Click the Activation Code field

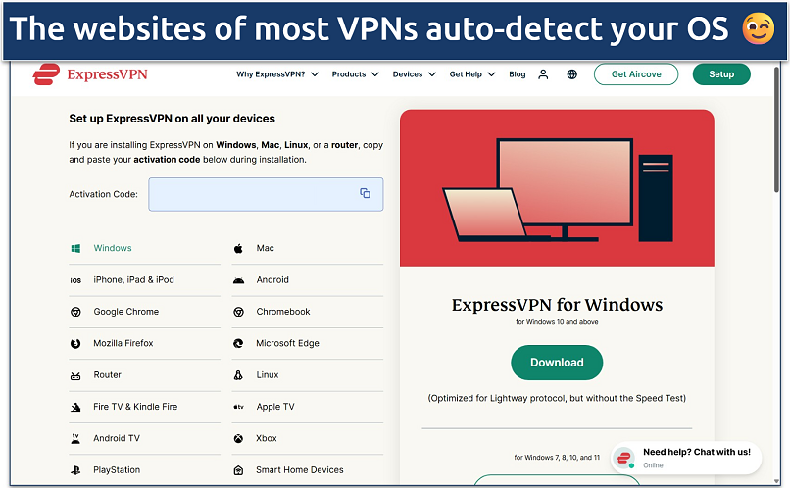point(255,194)
